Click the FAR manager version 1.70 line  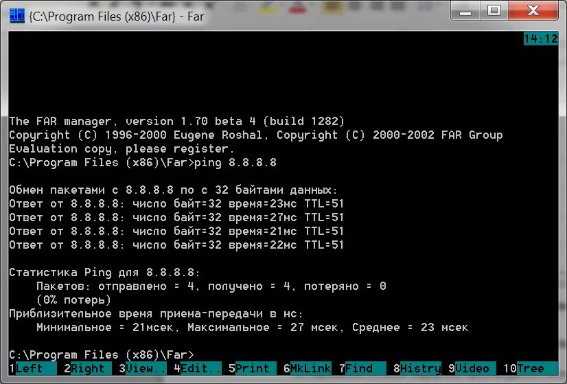pos(177,121)
